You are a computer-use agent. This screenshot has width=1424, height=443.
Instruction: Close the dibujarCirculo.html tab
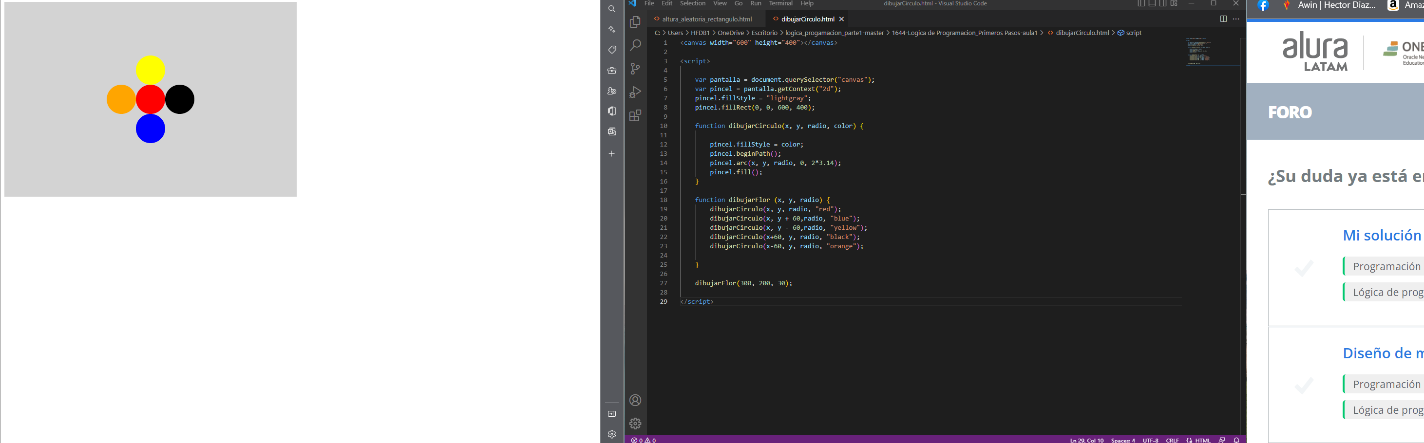[841, 19]
